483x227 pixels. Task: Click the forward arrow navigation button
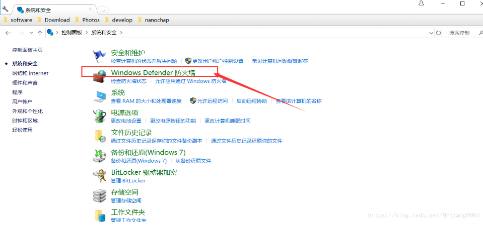[x=21, y=33]
